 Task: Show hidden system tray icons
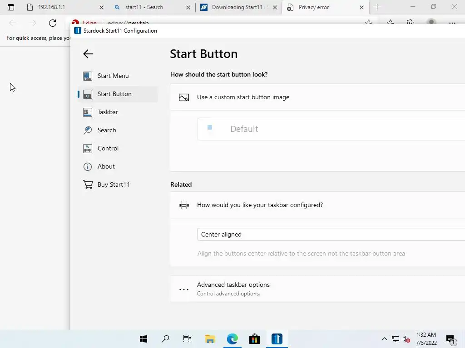(x=384, y=339)
